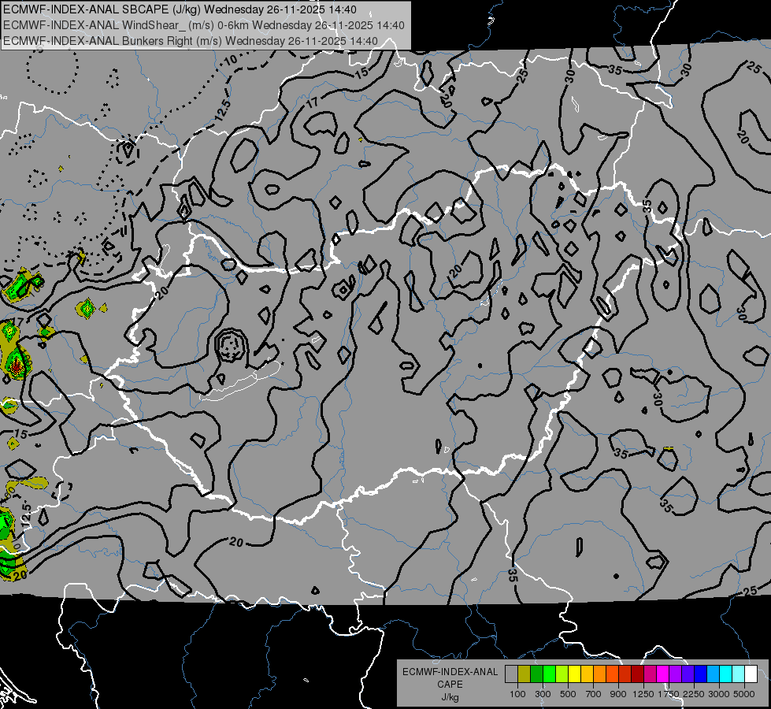Select the indigo-violet legend swatch
The width and height of the screenshot is (771, 709).
[688, 674]
